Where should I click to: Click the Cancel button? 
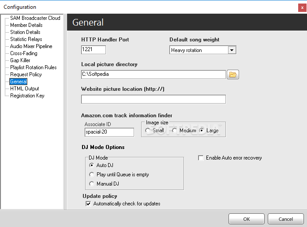click(x=286, y=219)
